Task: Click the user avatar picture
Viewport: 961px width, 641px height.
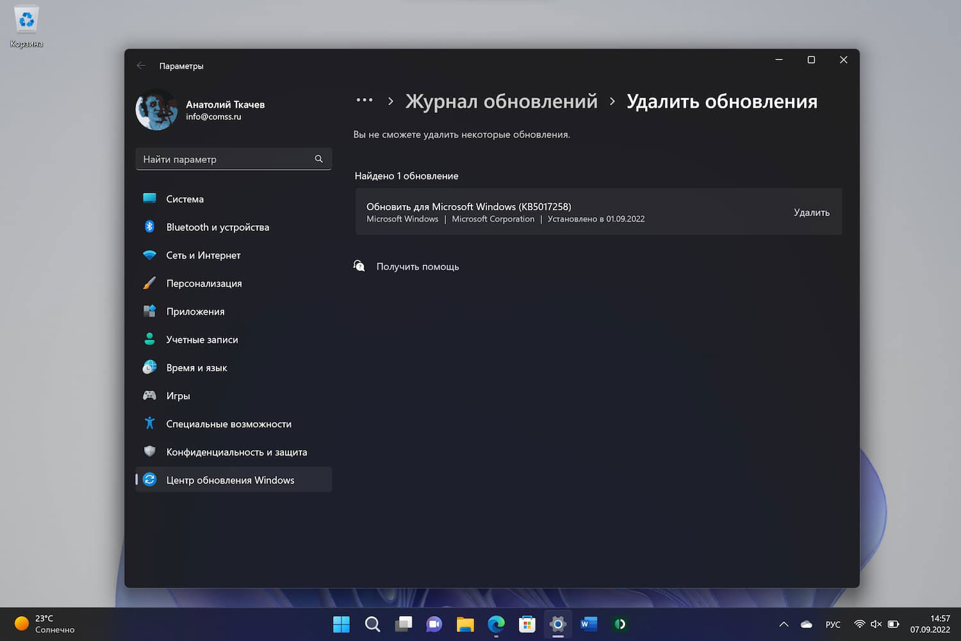Action: click(157, 110)
